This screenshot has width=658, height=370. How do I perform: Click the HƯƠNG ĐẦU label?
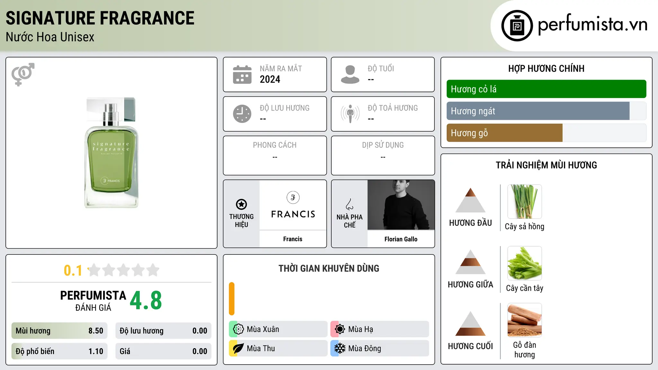click(x=470, y=223)
